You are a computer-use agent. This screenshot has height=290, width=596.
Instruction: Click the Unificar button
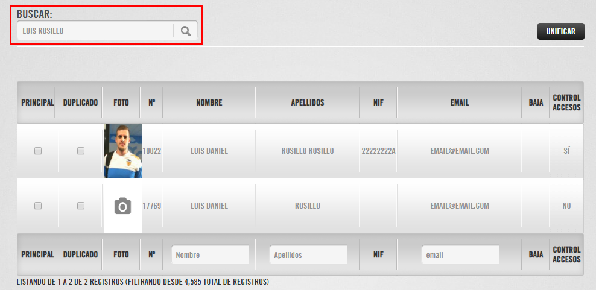pos(560,31)
